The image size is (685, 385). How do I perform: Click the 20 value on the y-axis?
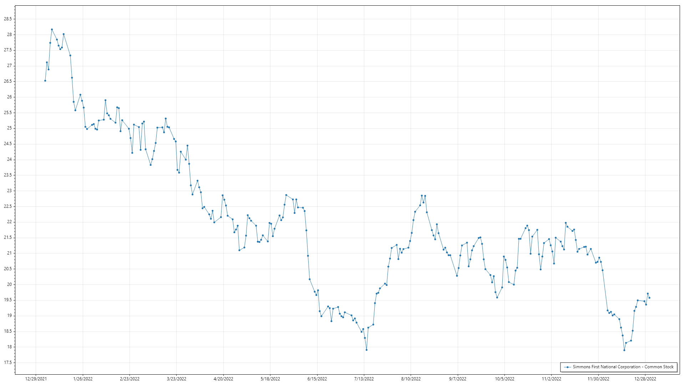9,284
